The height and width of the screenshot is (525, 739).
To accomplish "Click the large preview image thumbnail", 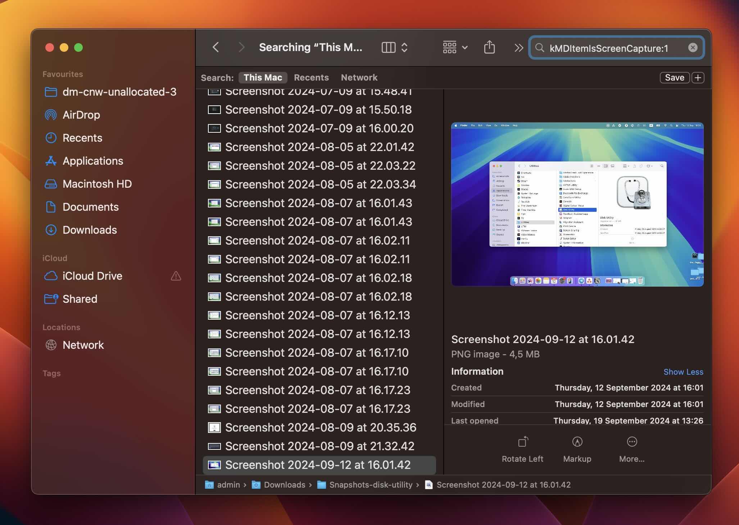I will pyautogui.click(x=577, y=204).
